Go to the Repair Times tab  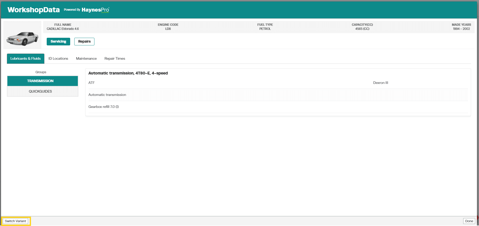pyautogui.click(x=115, y=59)
